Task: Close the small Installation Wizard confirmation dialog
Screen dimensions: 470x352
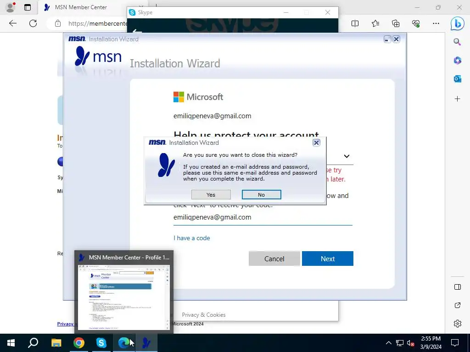Action: 316,143
